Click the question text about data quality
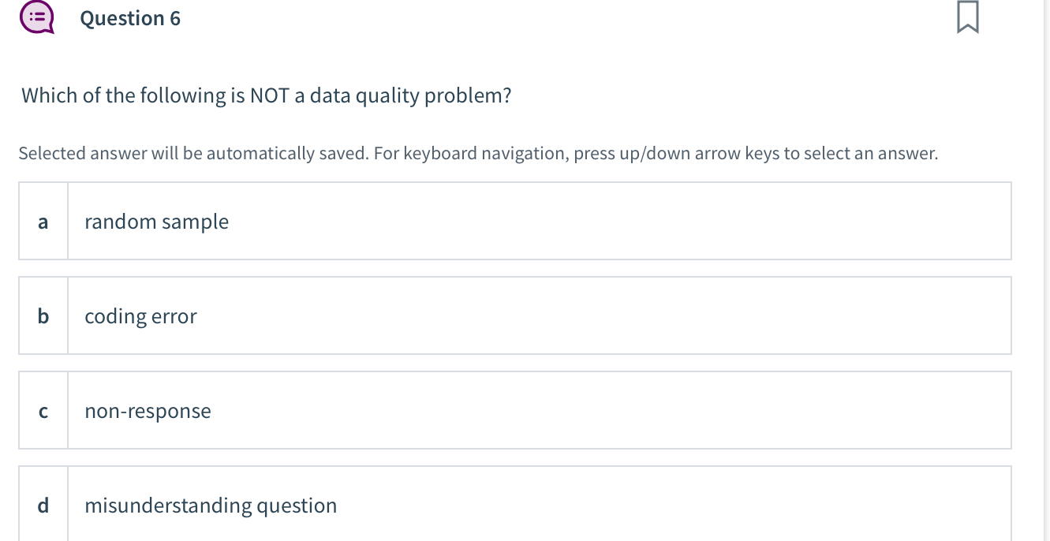The width and height of the screenshot is (1050, 541). (265, 95)
